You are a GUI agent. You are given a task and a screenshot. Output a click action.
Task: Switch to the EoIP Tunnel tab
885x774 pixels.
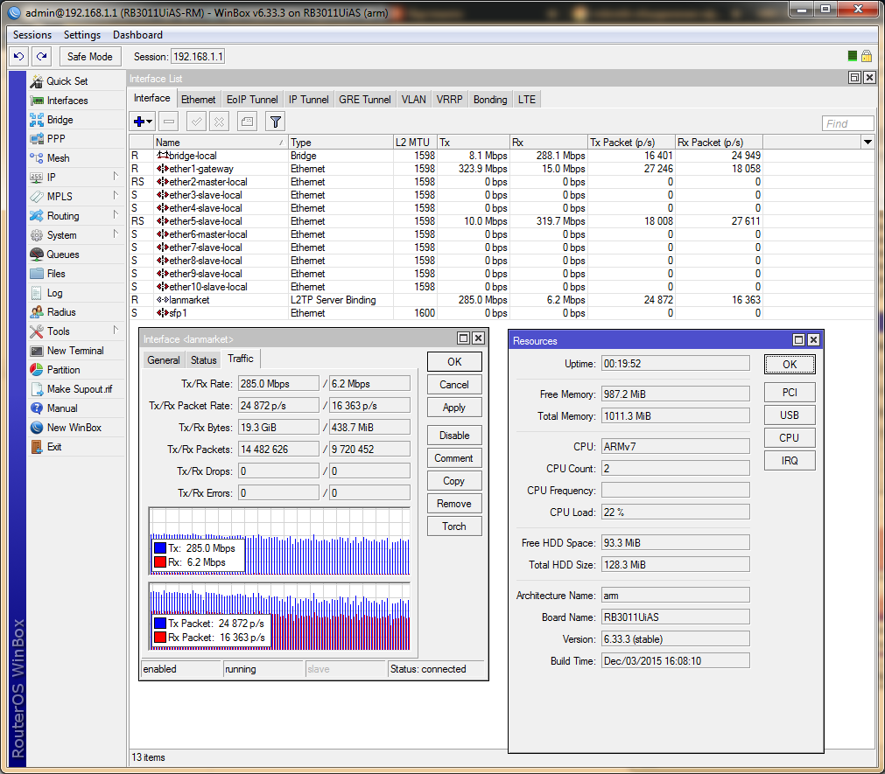tap(252, 100)
